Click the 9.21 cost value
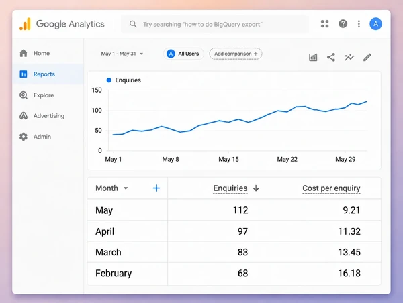This screenshot has width=403, height=303. click(351, 210)
